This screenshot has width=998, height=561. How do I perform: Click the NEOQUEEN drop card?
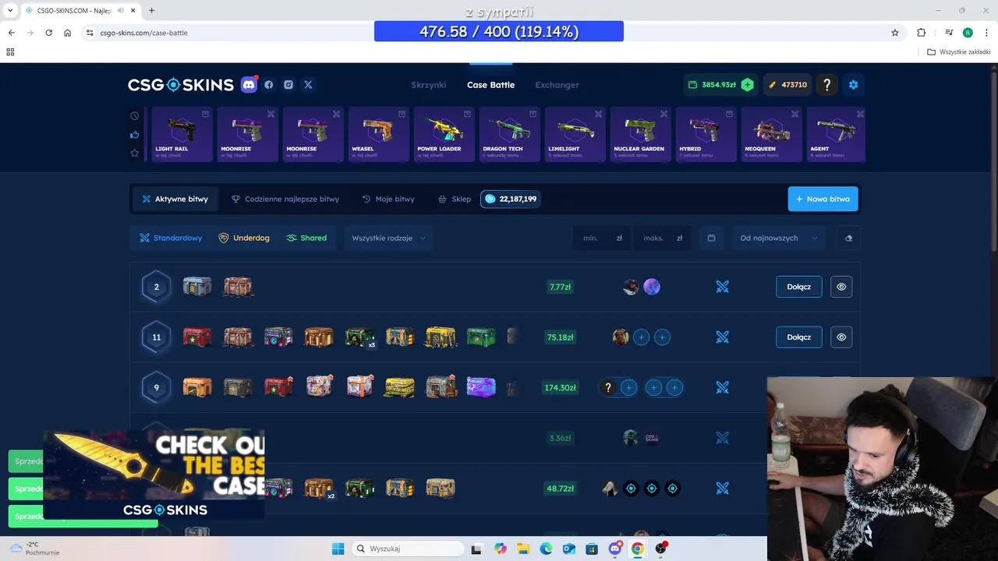coord(772,135)
